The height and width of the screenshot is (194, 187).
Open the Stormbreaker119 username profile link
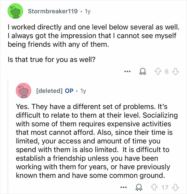[x=53, y=12]
